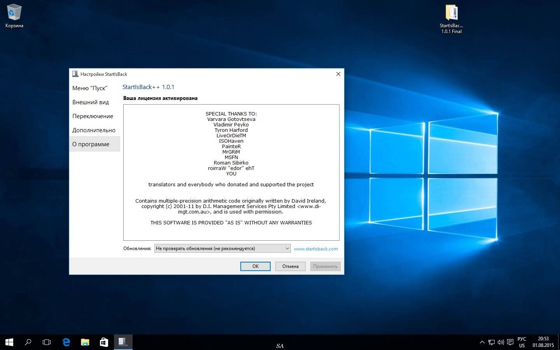Click 'Vladimir Peyko' in credits
The image size is (560, 350).
tap(231, 125)
